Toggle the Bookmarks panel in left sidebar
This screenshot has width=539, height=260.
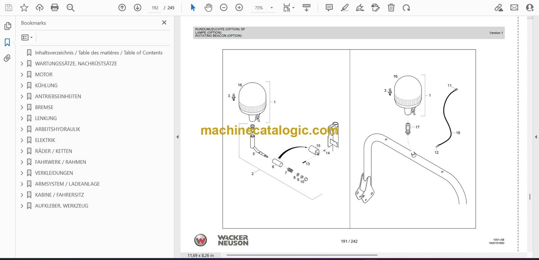pyautogui.click(x=7, y=42)
